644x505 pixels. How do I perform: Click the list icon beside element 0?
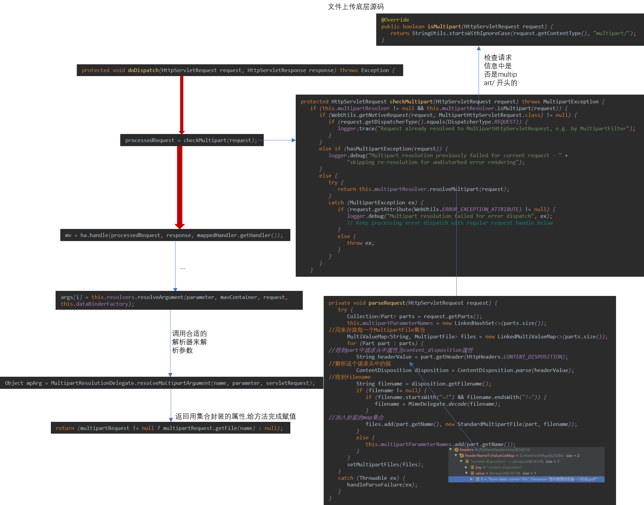pyautogui.click(x=478, y=479)
